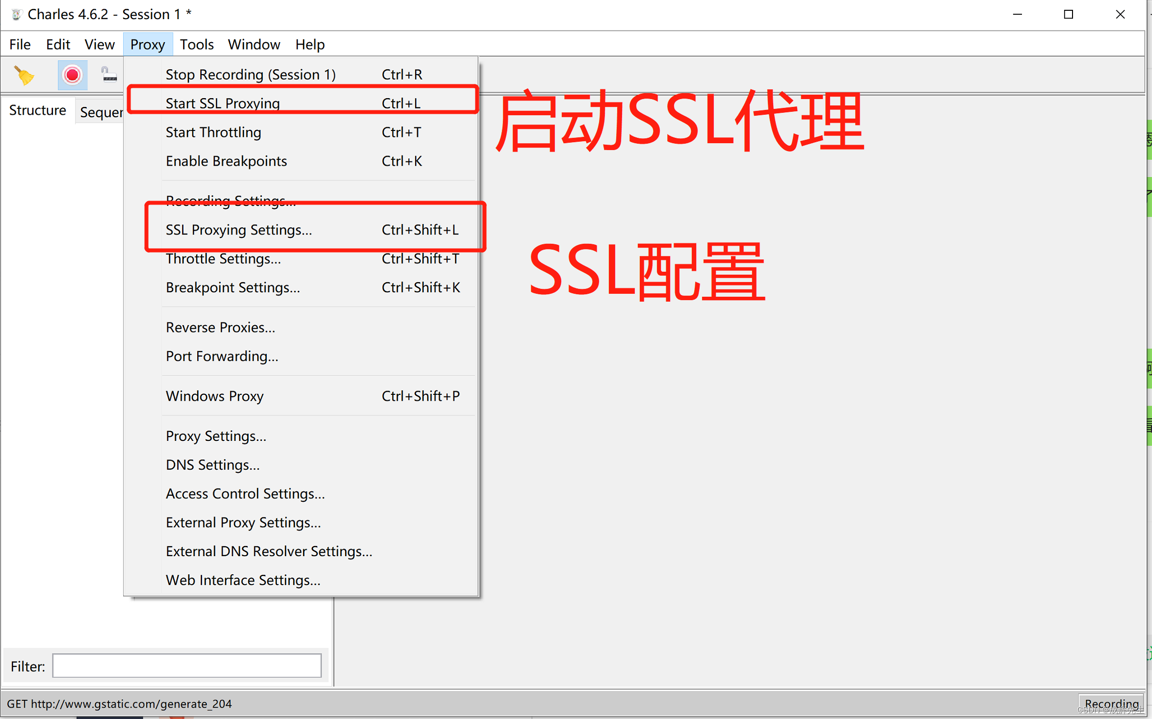Click the Filter text field
The width and height of the screenshot is (1152, 719).
pyautogui.click(x=186, y=666)
